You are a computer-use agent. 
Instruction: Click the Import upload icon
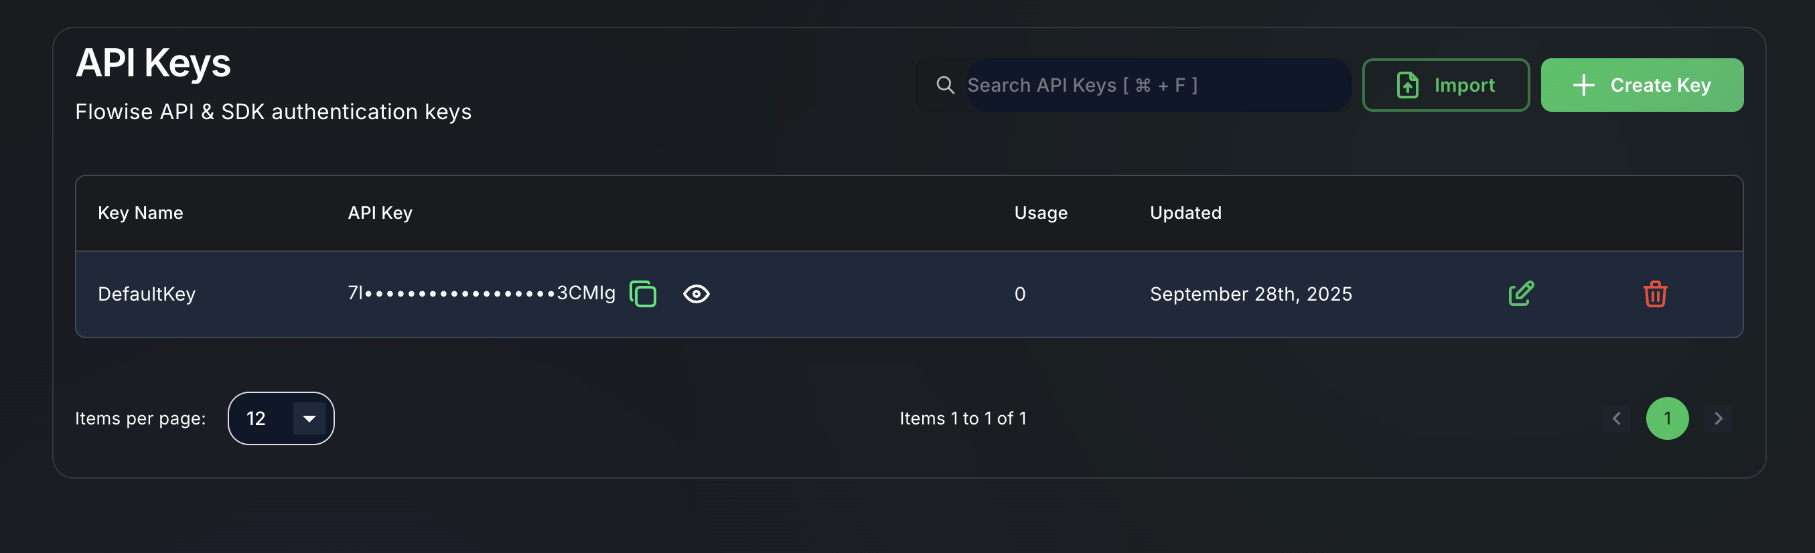pos(1405,84)
